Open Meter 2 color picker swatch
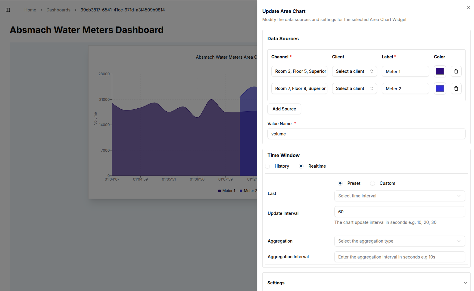474x291 pixels. [440, 88]
